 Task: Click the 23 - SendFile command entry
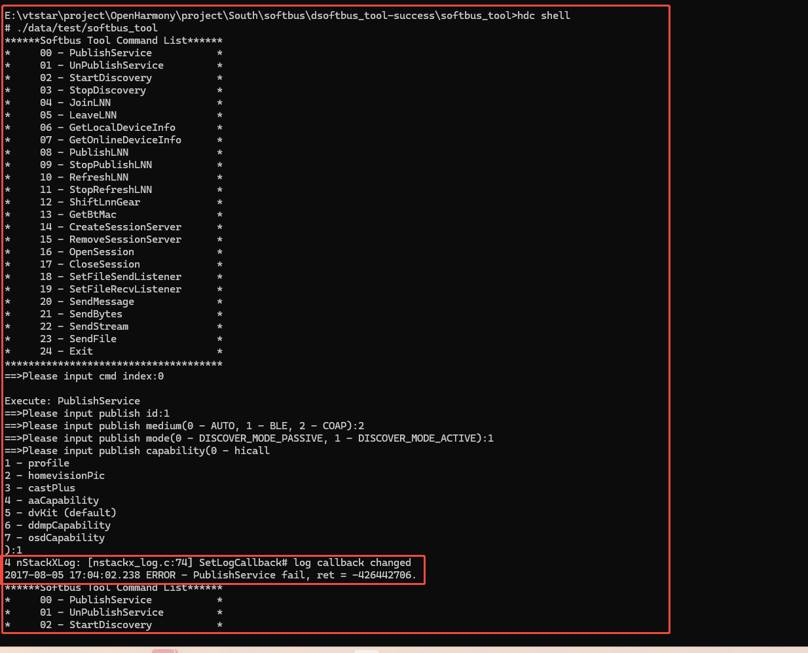click(78, 339)
